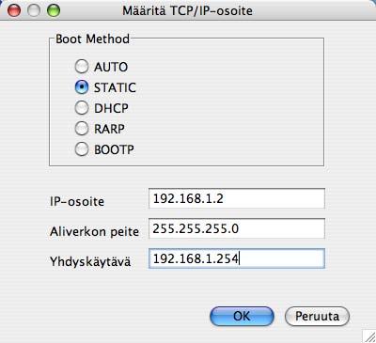Focus the Aliverkon peite subnet mask field

(x=237, y=228)
